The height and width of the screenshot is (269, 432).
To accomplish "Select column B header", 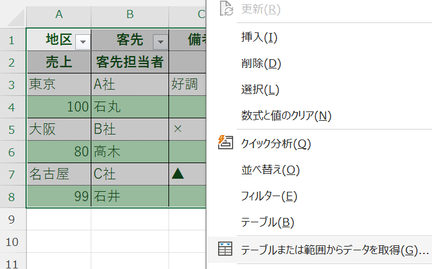I will [130, 14].
